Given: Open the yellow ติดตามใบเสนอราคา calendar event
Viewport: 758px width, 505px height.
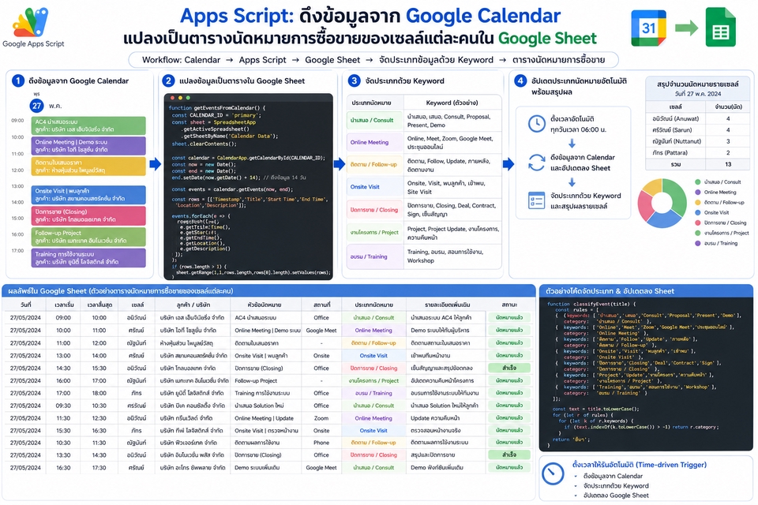Looking at the screenshot, I should pyautogui.click(x=88, y=166).
